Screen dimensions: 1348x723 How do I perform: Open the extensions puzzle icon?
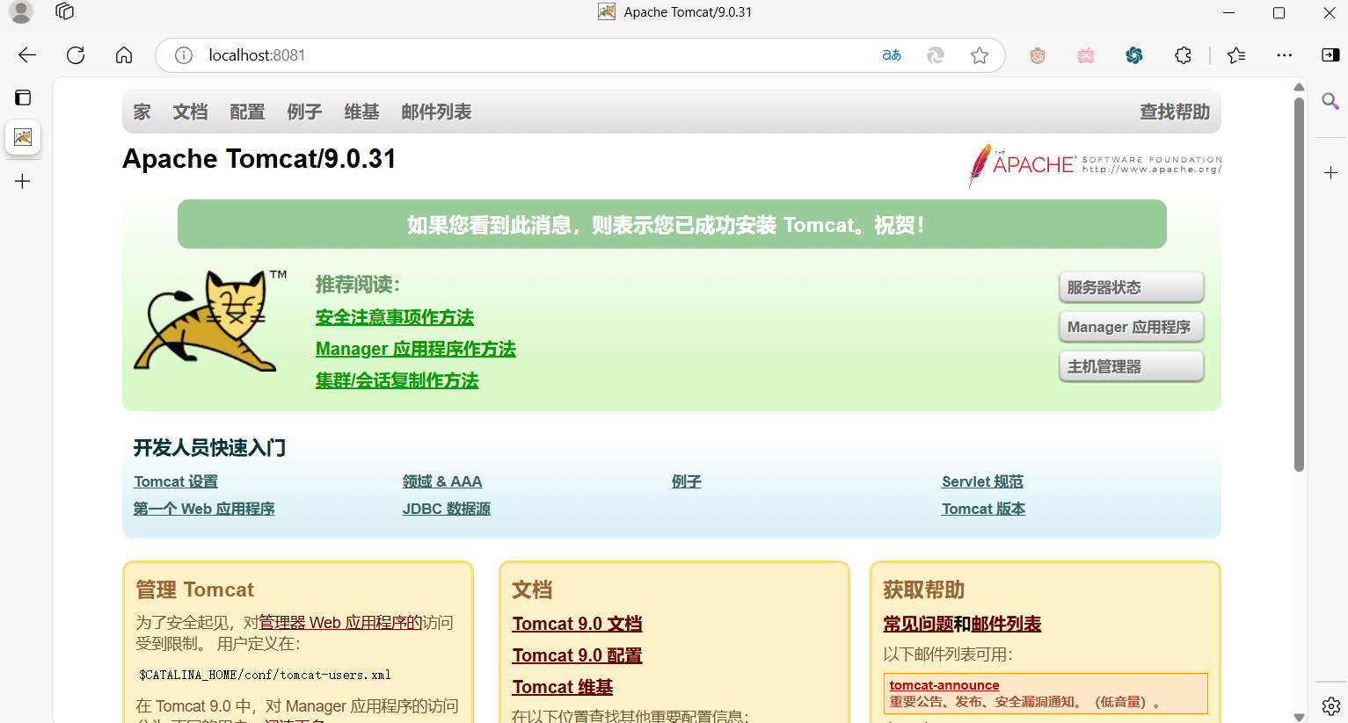click(x=1183, y=55)
